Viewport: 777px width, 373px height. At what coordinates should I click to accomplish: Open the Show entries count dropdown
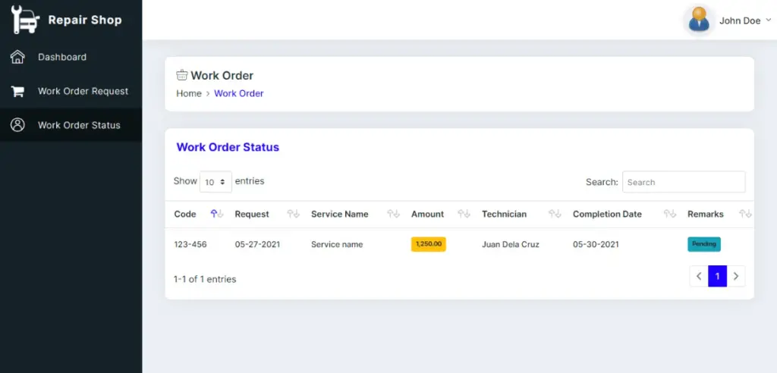click(215, 182)
